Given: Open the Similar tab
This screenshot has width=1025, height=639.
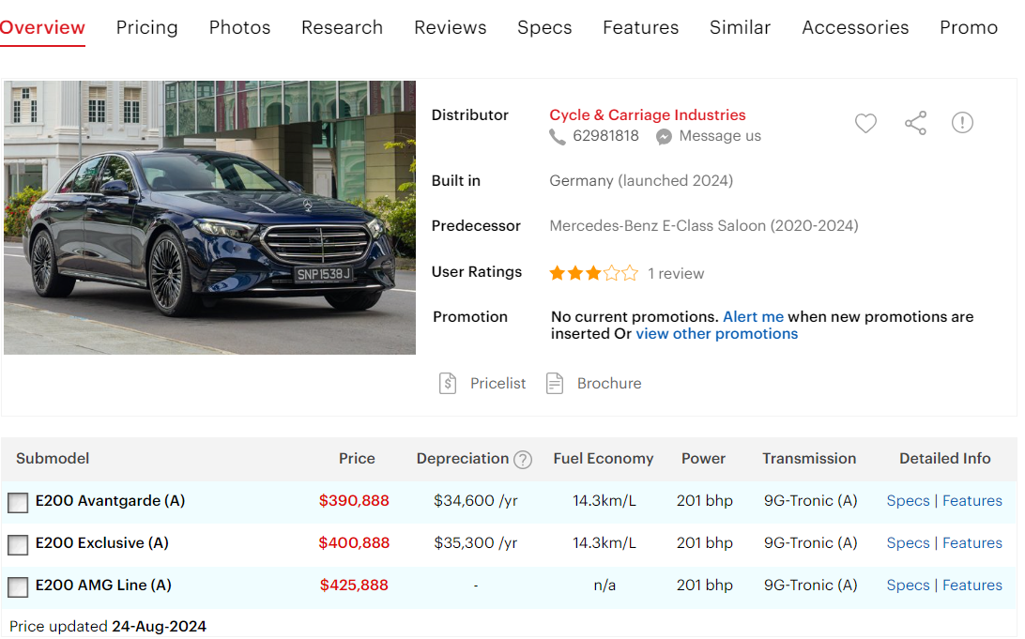Looking at the screenshot, I should coord(740,27).
